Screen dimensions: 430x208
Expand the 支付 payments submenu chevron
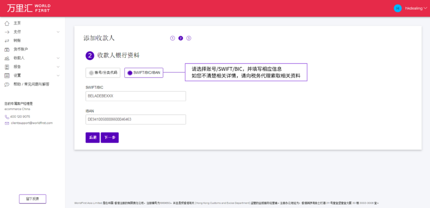tap(58, 32)
